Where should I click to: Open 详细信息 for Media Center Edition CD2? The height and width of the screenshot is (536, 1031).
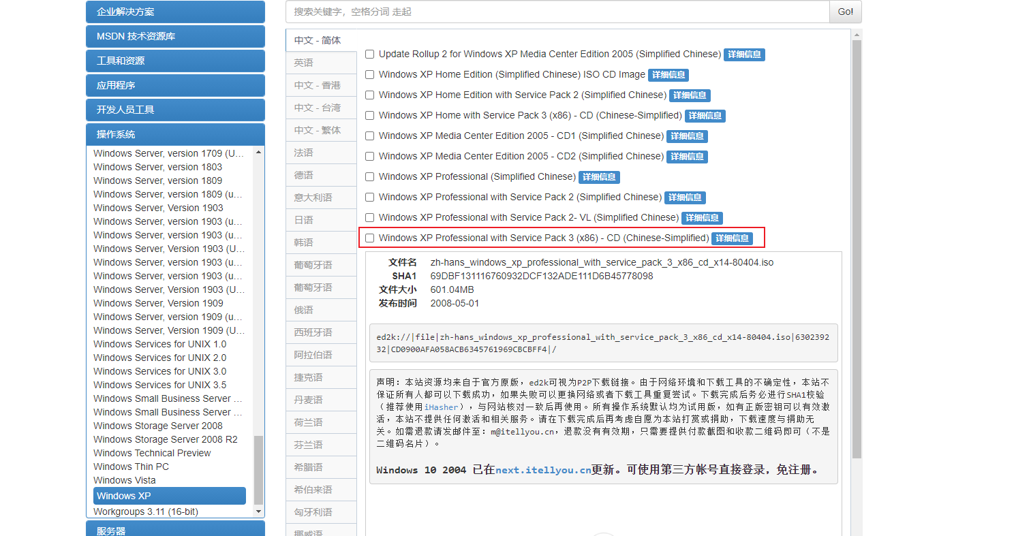[x=688, y=157]
